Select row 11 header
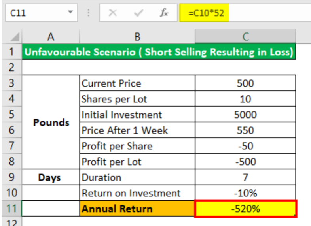The height and width of the screenshot is (226, 311). pyautogui.click(x=11, y=209)
